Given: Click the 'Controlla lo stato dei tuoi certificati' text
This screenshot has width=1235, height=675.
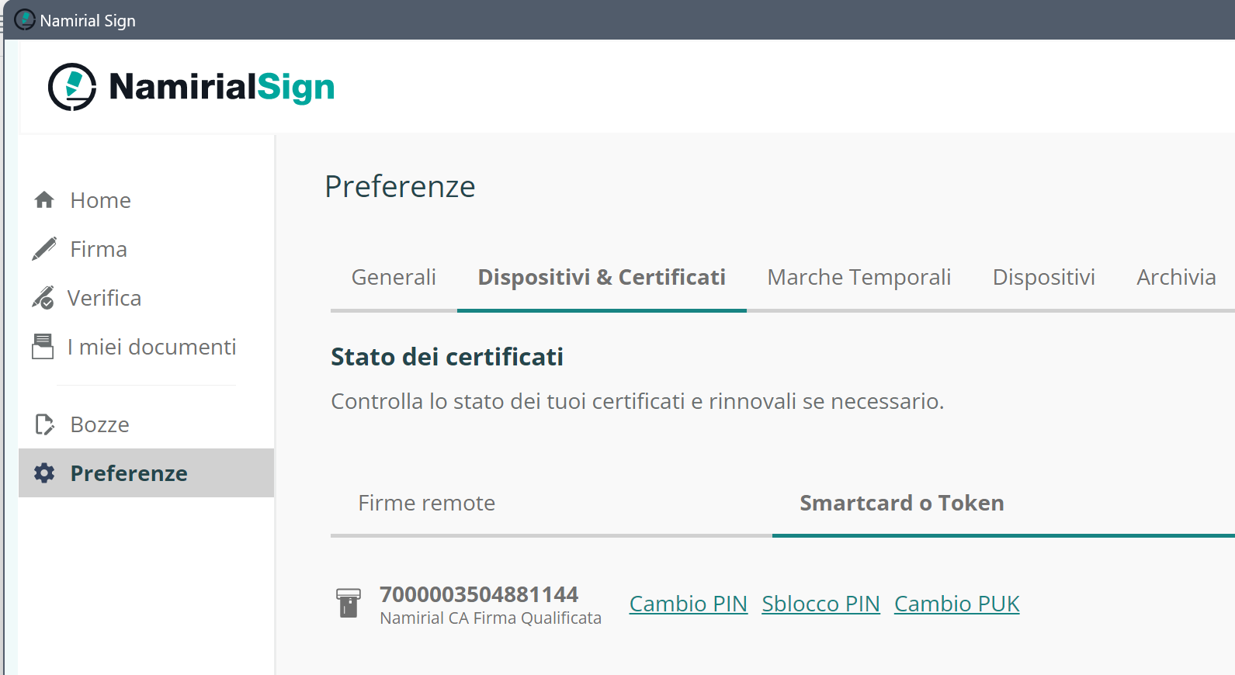Looking at the screenshot, I should coord(637,401).
